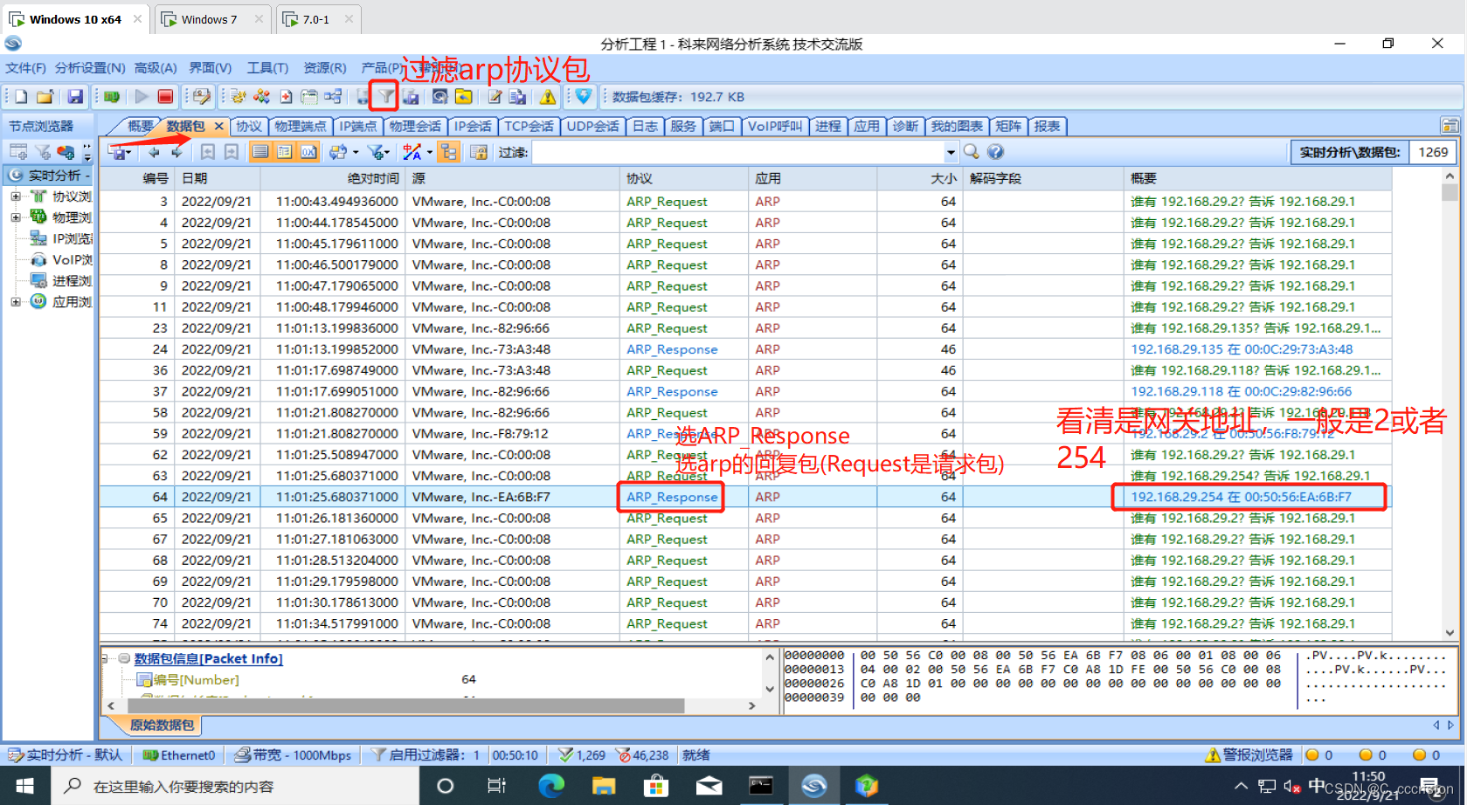Click the blue diamond shield icon
Image resolution: width=1467 pixels, height=805 pixels.
[x=584, y=97]
